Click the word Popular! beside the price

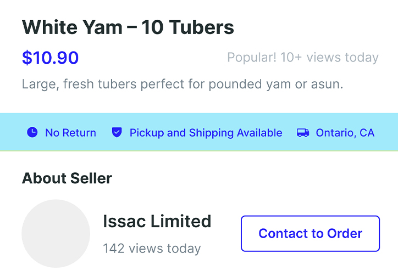point(251,58)
